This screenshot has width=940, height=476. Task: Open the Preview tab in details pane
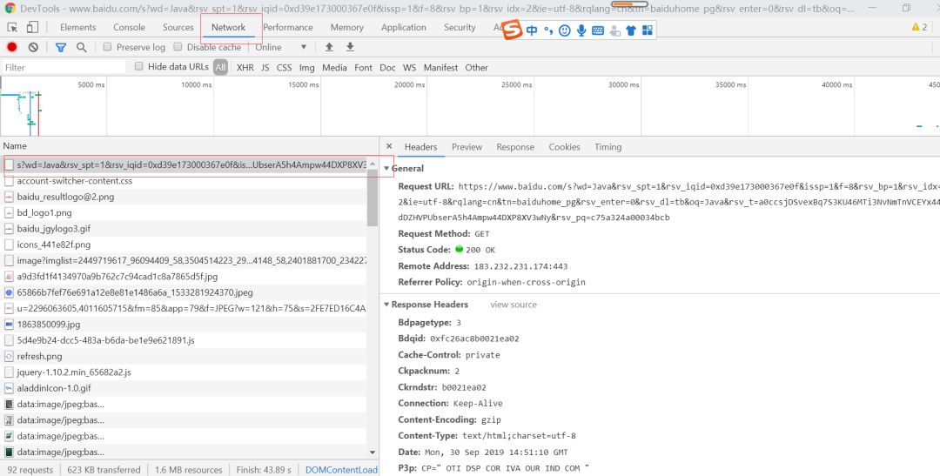coord(467,147)
